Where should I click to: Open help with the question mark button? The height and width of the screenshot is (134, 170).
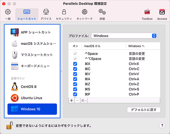point(162,125)
